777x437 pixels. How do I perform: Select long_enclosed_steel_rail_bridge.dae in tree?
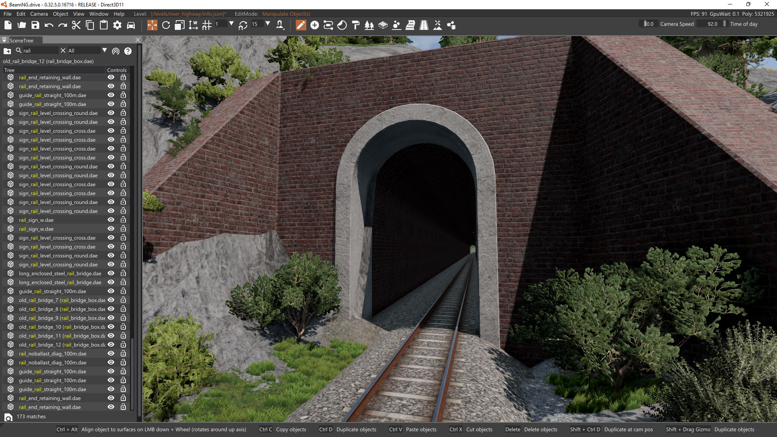pyautogui.click(x=60, y=274)
